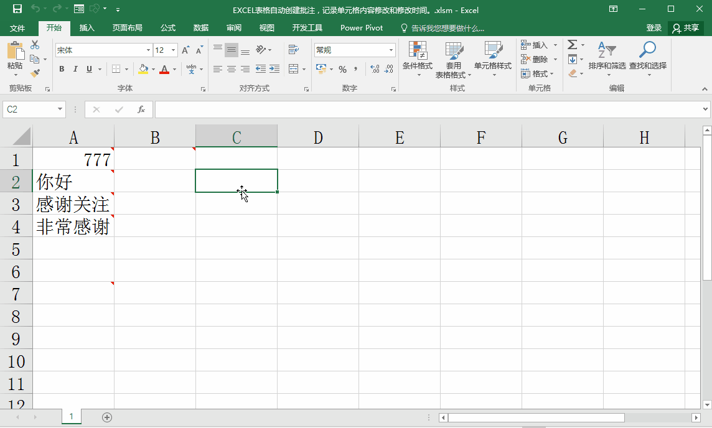Click the 登录 sign-in link
The width and height of the screenshot is (712, 428).
654,28
